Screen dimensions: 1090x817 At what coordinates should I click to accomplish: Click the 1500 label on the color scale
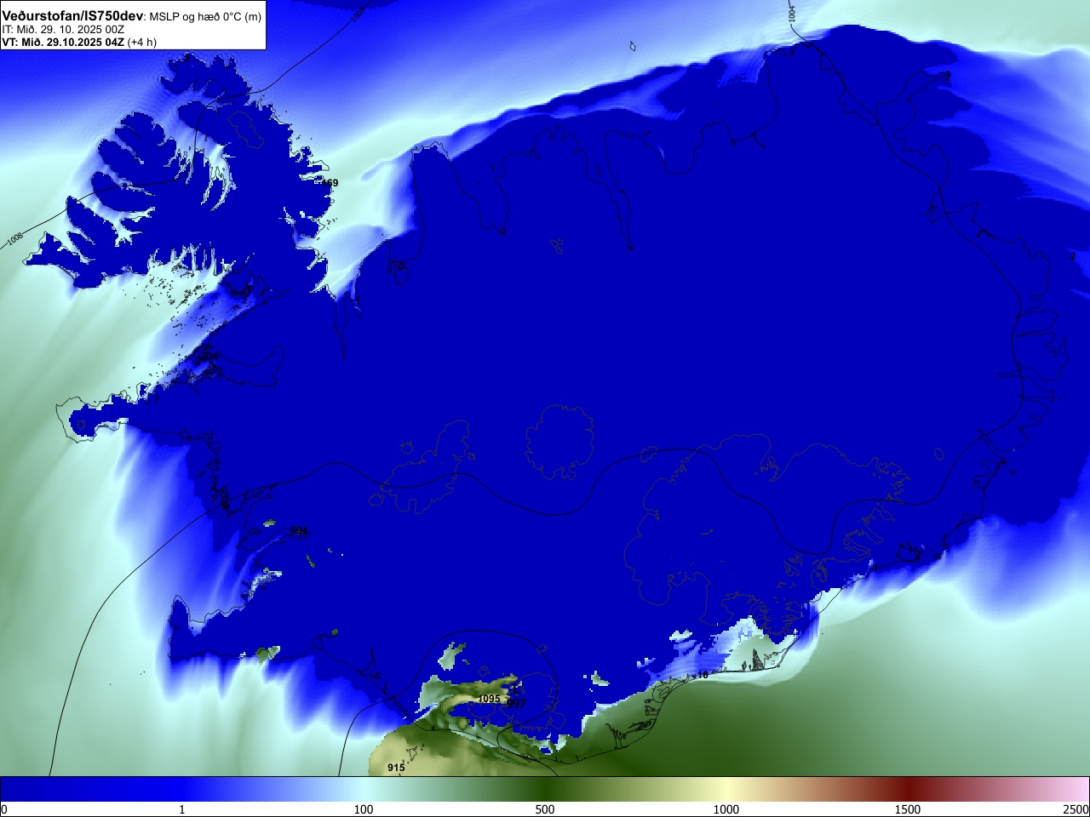point(908,809)
